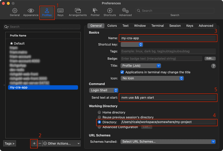Open the Shortcuts preferences pane

[x=110, y=12]
